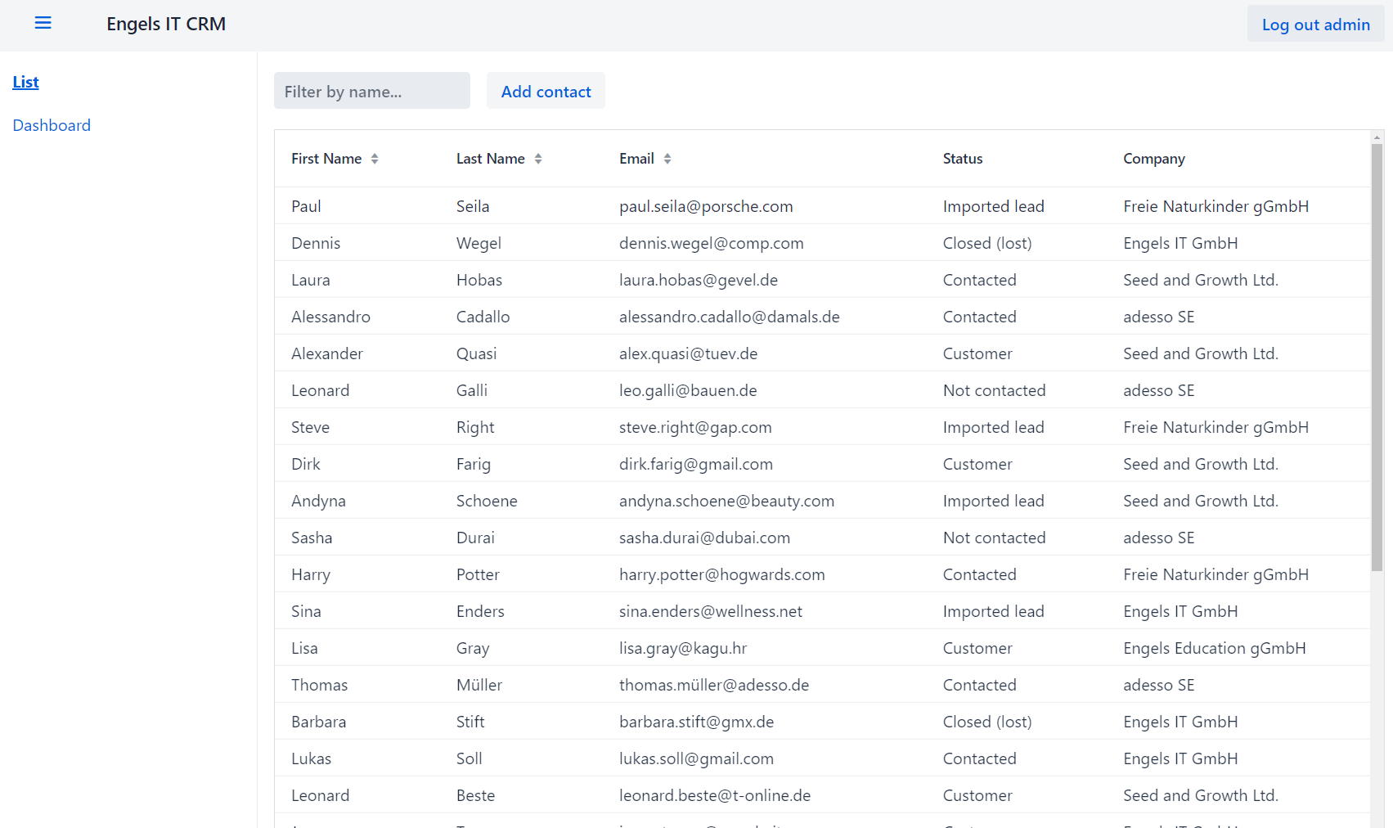Click the Engels IT CRM title
Screen dimensions: 1393x828
166,24
